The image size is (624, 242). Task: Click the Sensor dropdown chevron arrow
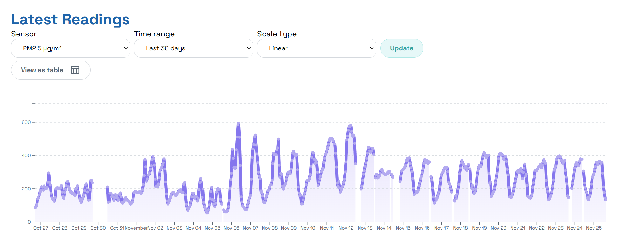click(126, 48)
